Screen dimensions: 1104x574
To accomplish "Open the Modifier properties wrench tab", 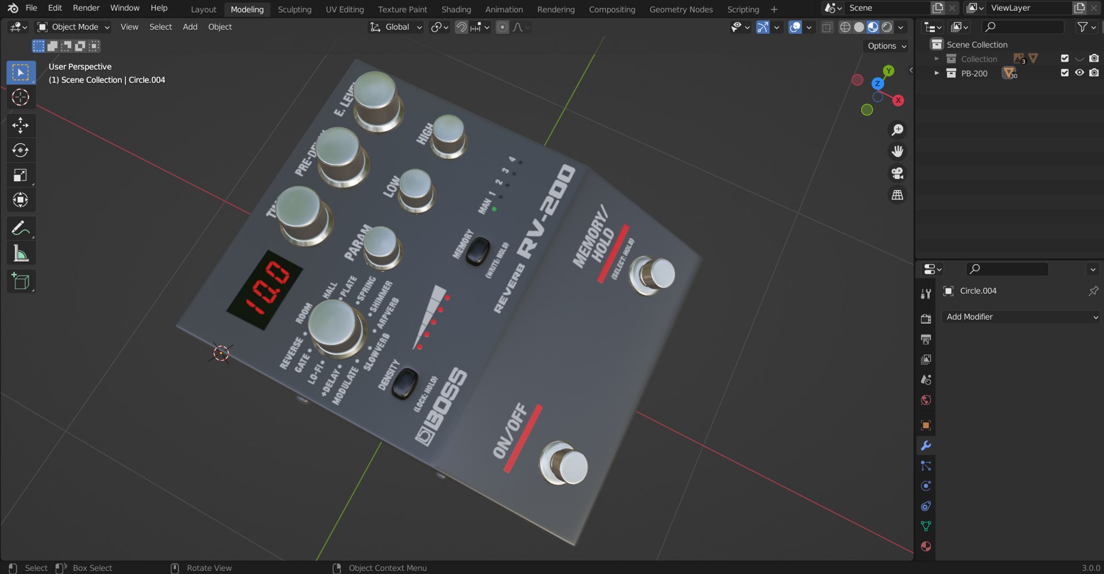I will point(926,445).
